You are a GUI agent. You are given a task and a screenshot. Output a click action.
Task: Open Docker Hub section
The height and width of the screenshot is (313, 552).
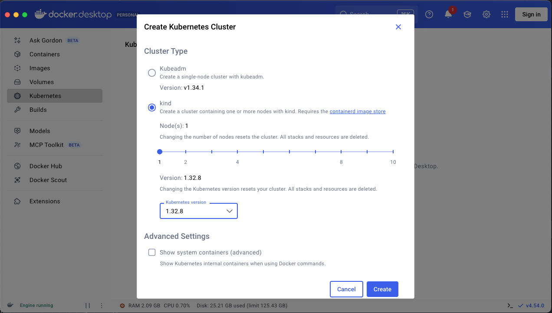55,166
